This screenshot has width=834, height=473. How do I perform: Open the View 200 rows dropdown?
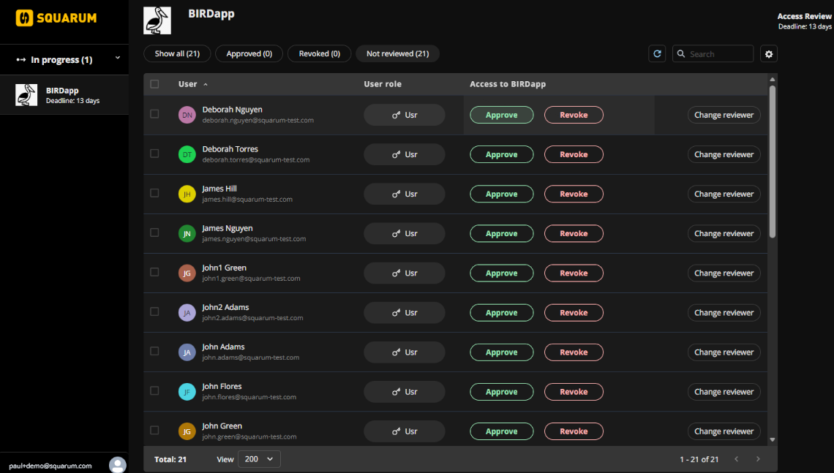(259, 459)
